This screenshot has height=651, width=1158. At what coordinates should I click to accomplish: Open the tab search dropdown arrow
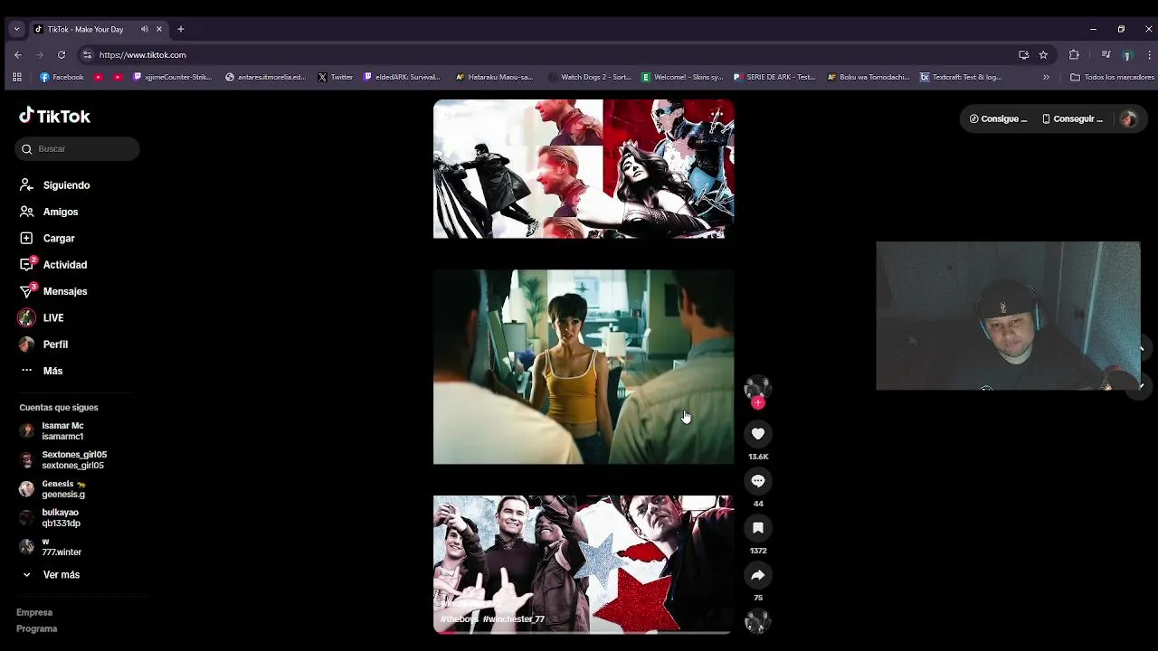point(16,29)
